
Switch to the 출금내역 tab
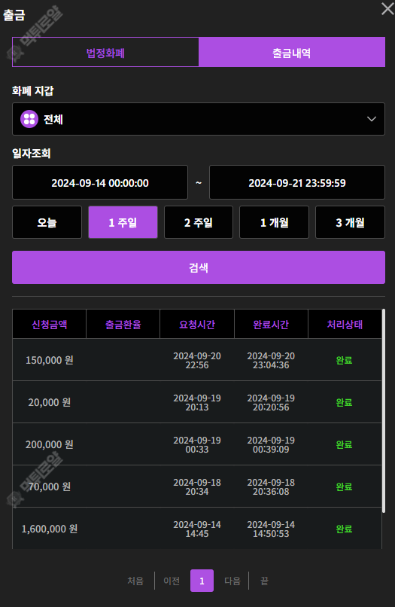(292, 52)
